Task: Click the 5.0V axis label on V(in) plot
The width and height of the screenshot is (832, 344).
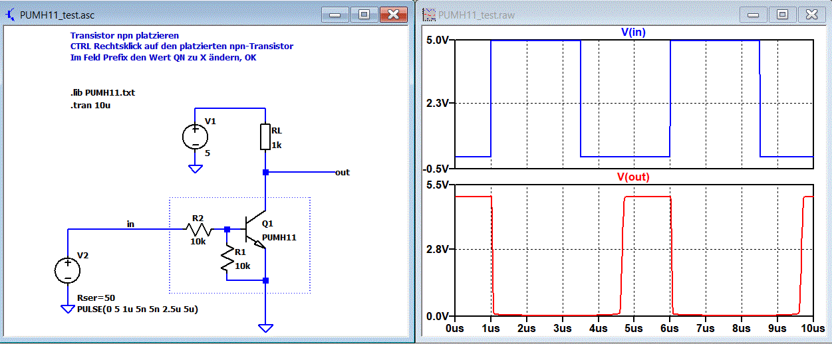Action: [440, 40]
